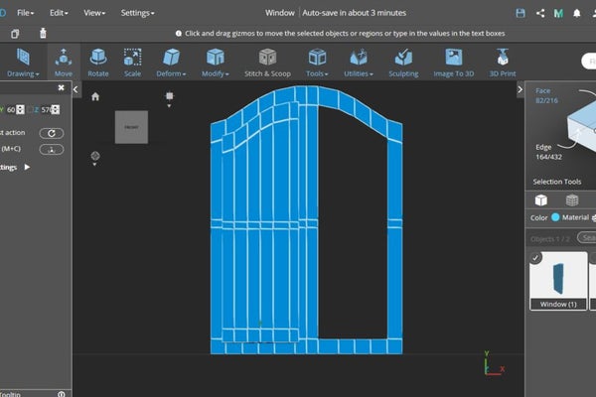Open the Settings menu
Image resolution: width=596 pixels, height=397 pixels.
(137, 13)
